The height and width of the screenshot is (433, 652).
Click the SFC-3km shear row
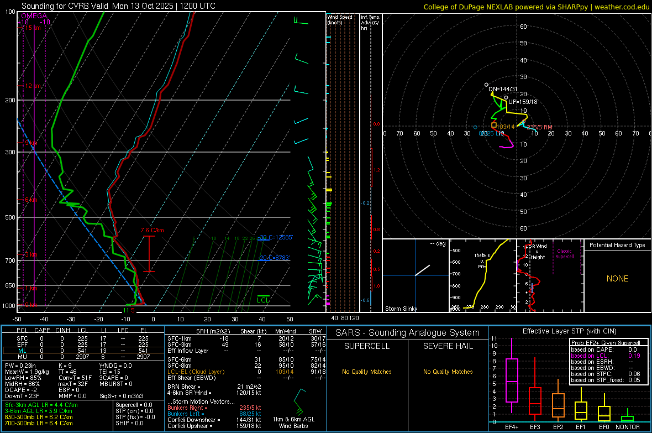pos(246,345)
